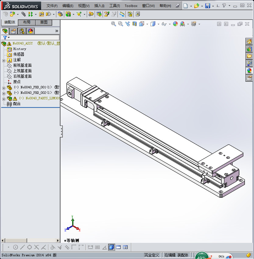Open the 编辑(E) menu
Viewport: 254px width, 259px height.
click(x=68, y=6)
